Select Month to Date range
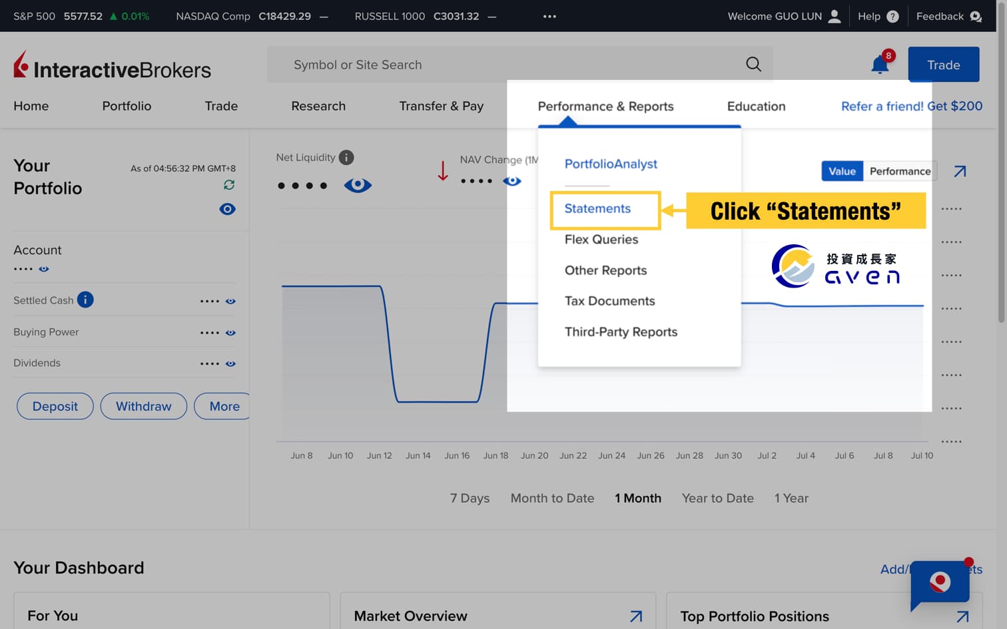This screenshot has height=629, width=1007. pyautogui.click(x=552, y=498)
